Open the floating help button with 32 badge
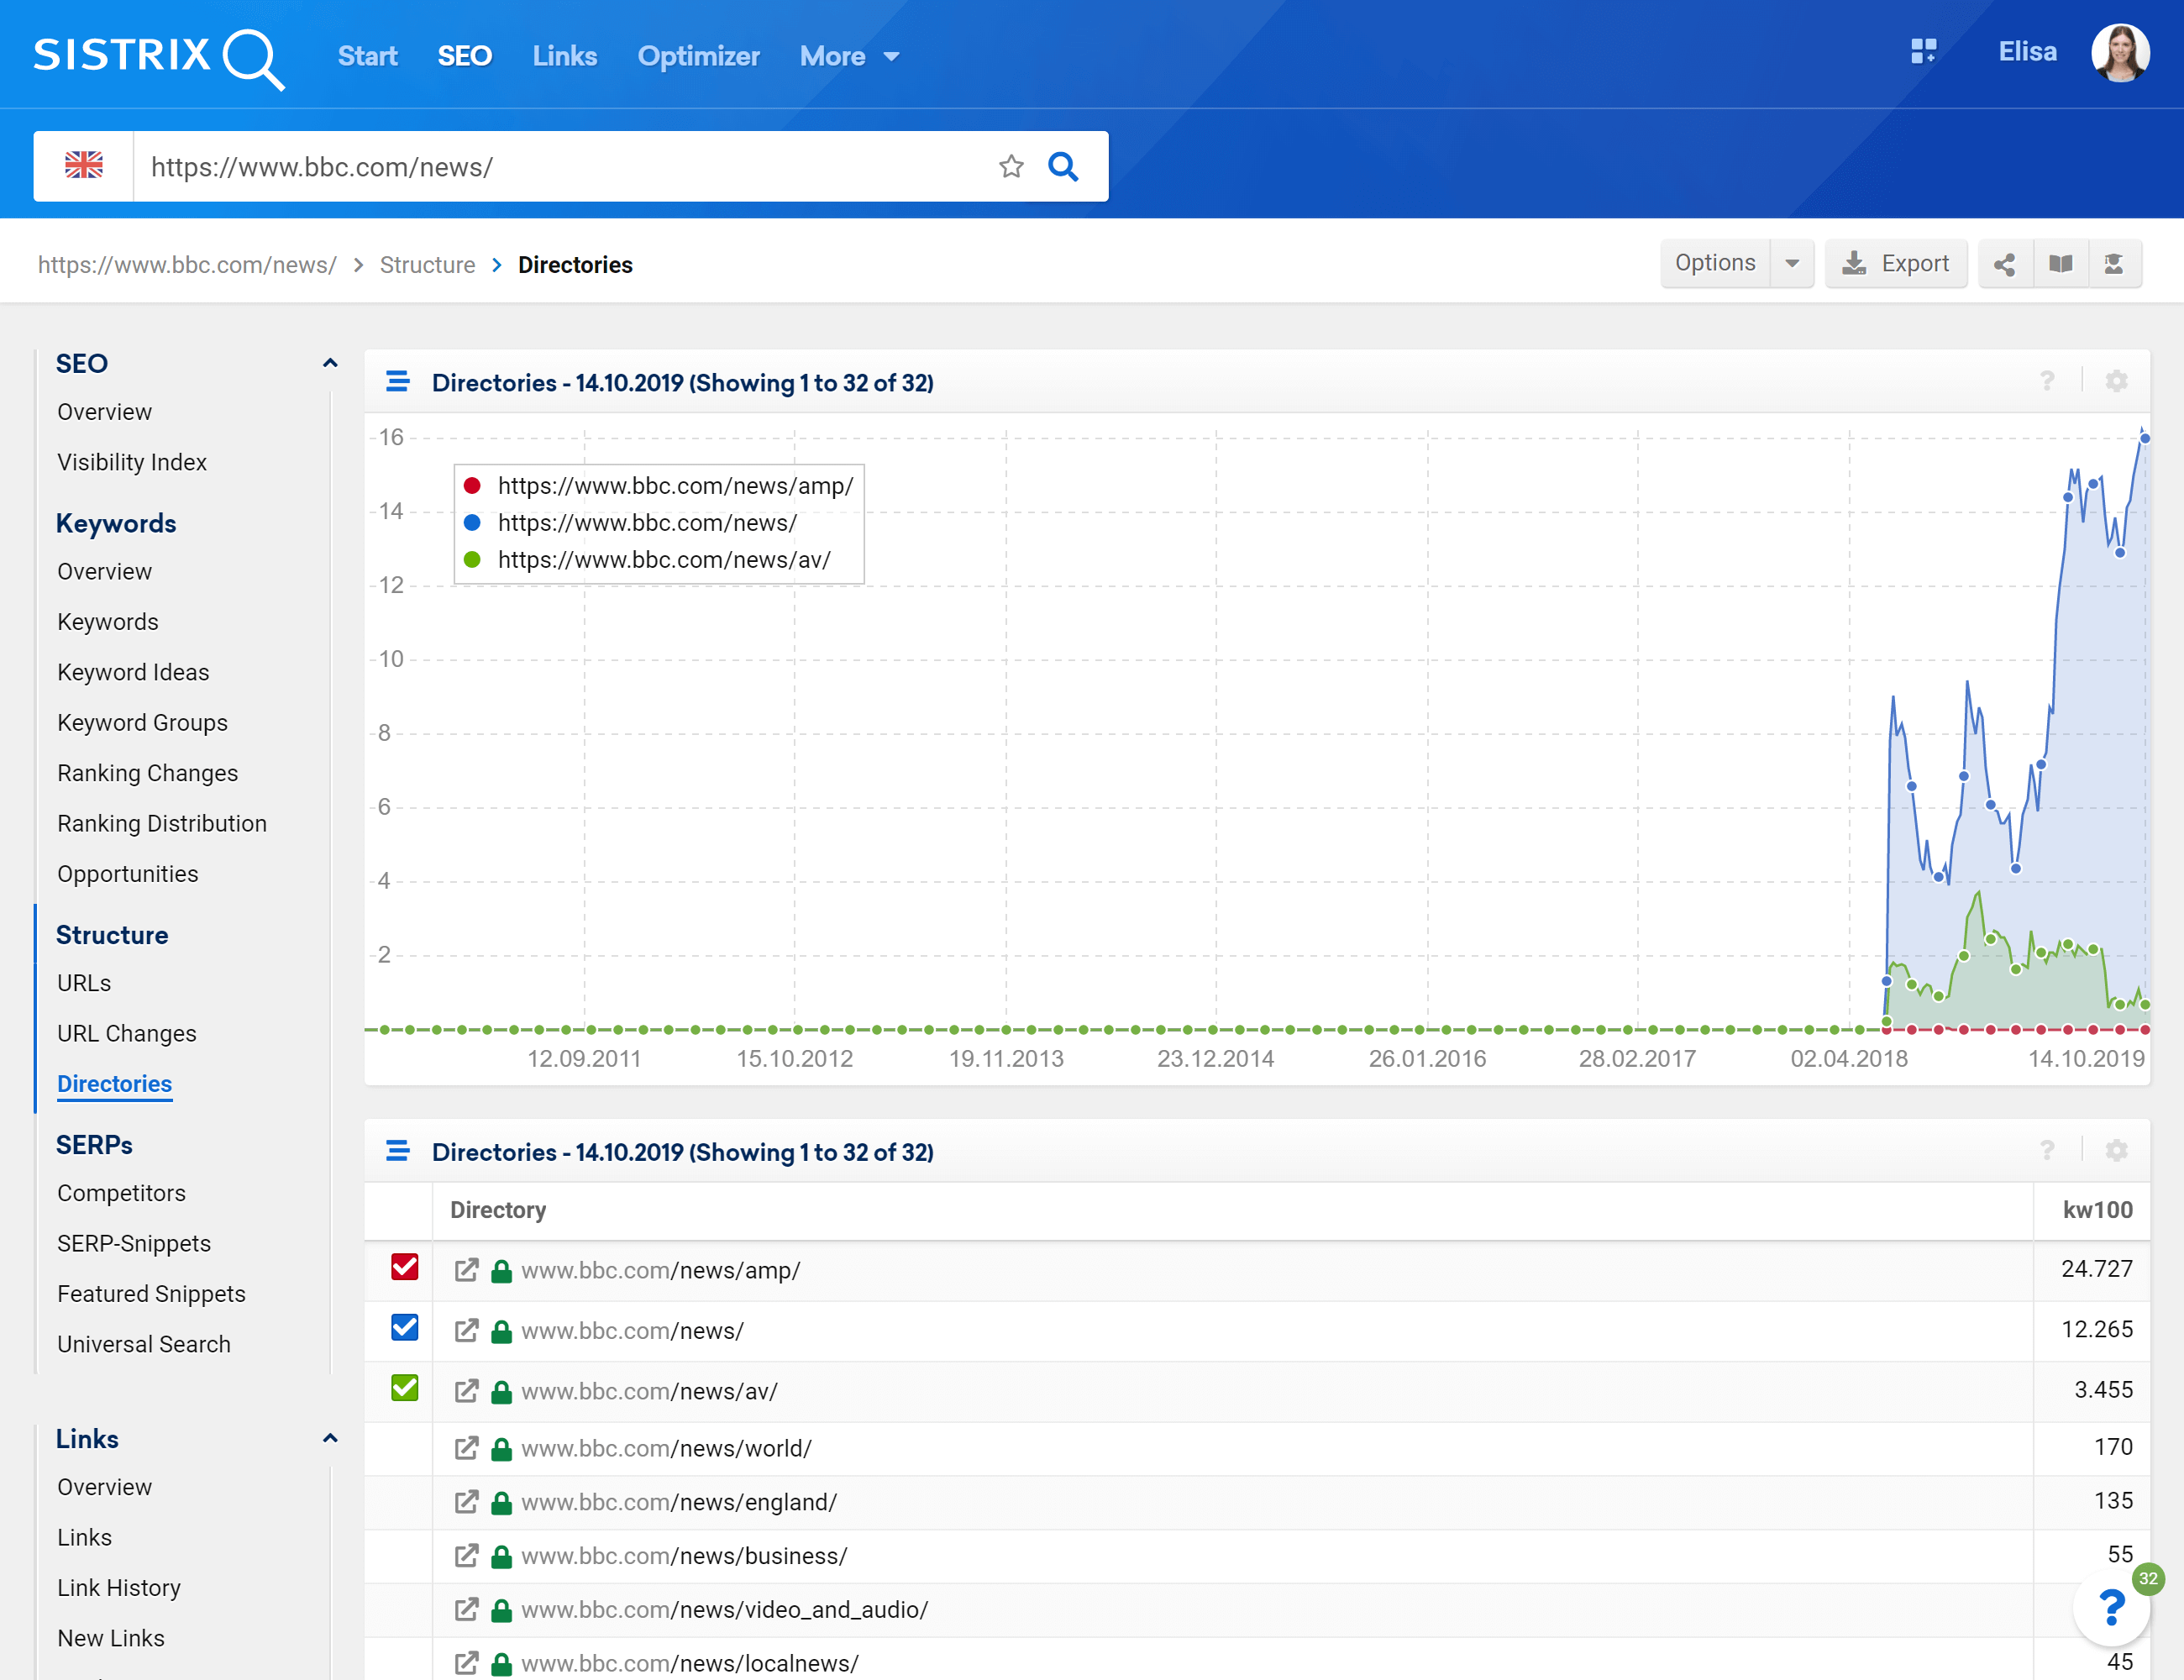 click(x=2112, y=1608)
